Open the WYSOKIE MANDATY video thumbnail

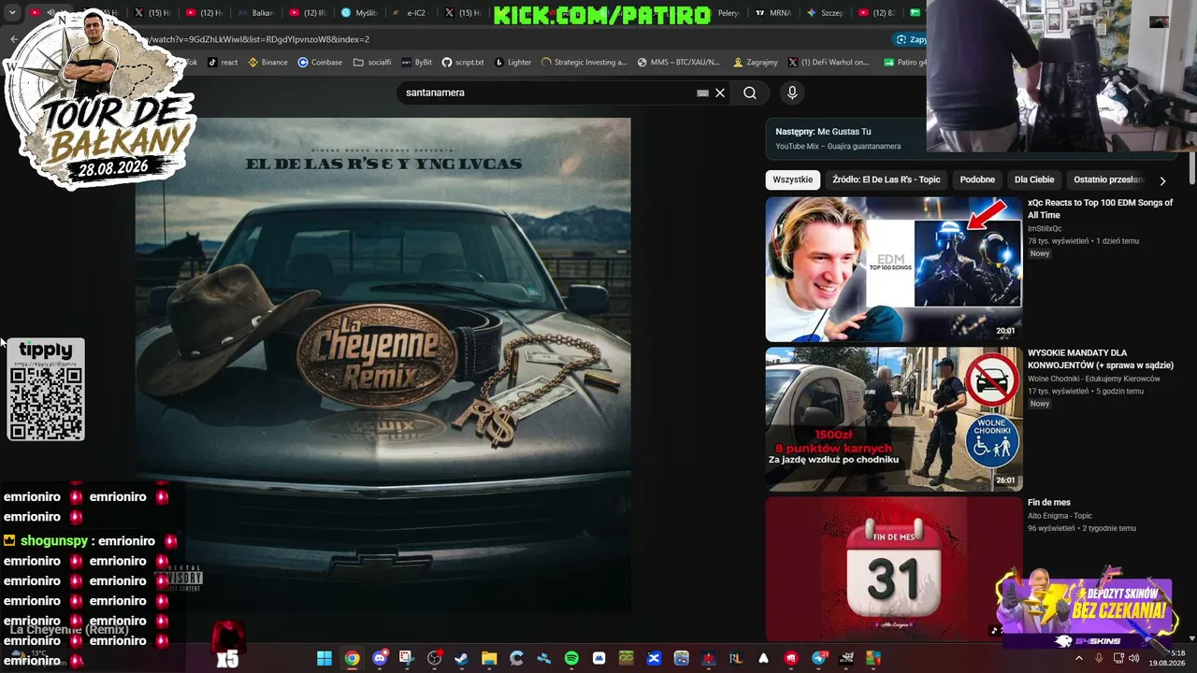894,420
